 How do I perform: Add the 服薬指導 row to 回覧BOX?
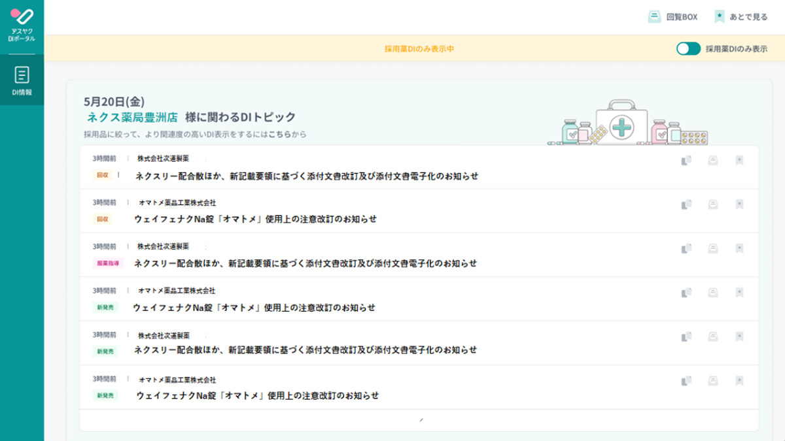(x=713, y=248)
